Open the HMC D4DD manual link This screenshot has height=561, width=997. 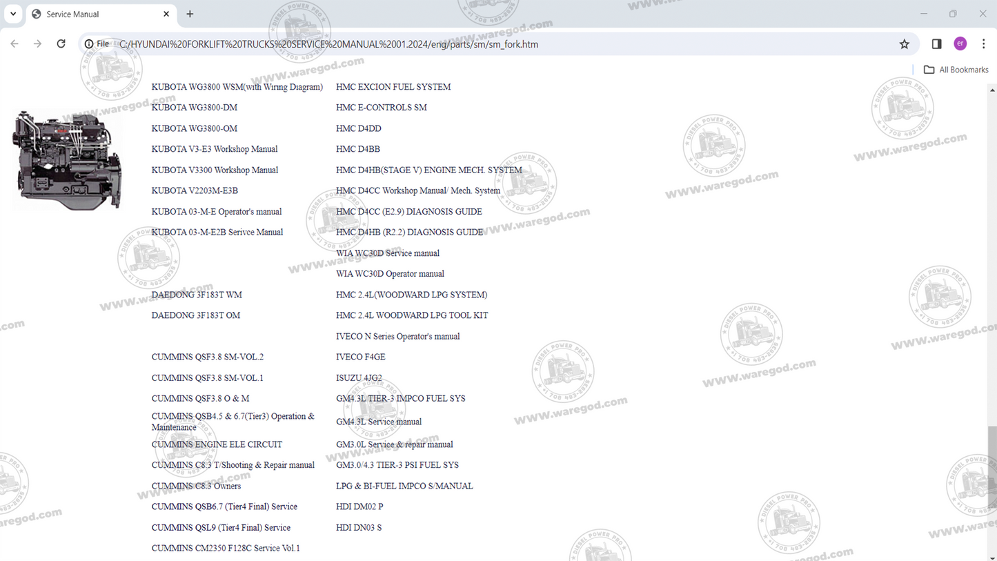pyautogui.click(x=358, y=128)
